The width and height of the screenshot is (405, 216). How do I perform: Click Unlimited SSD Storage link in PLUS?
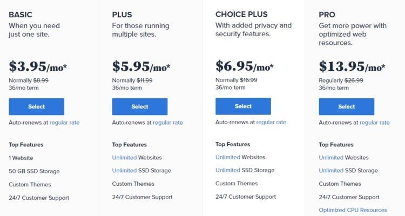[124, 171]
